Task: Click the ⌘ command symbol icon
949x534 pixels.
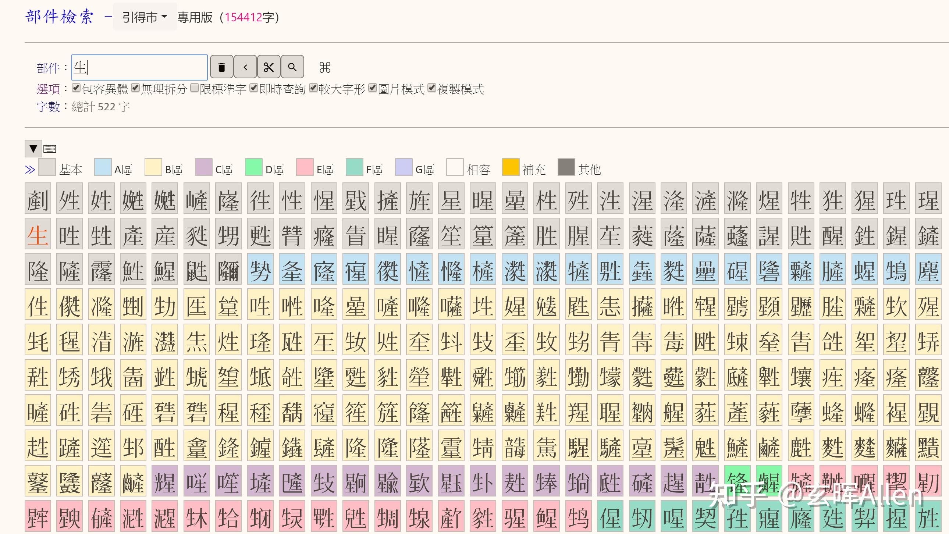Action: click(324, 67)
